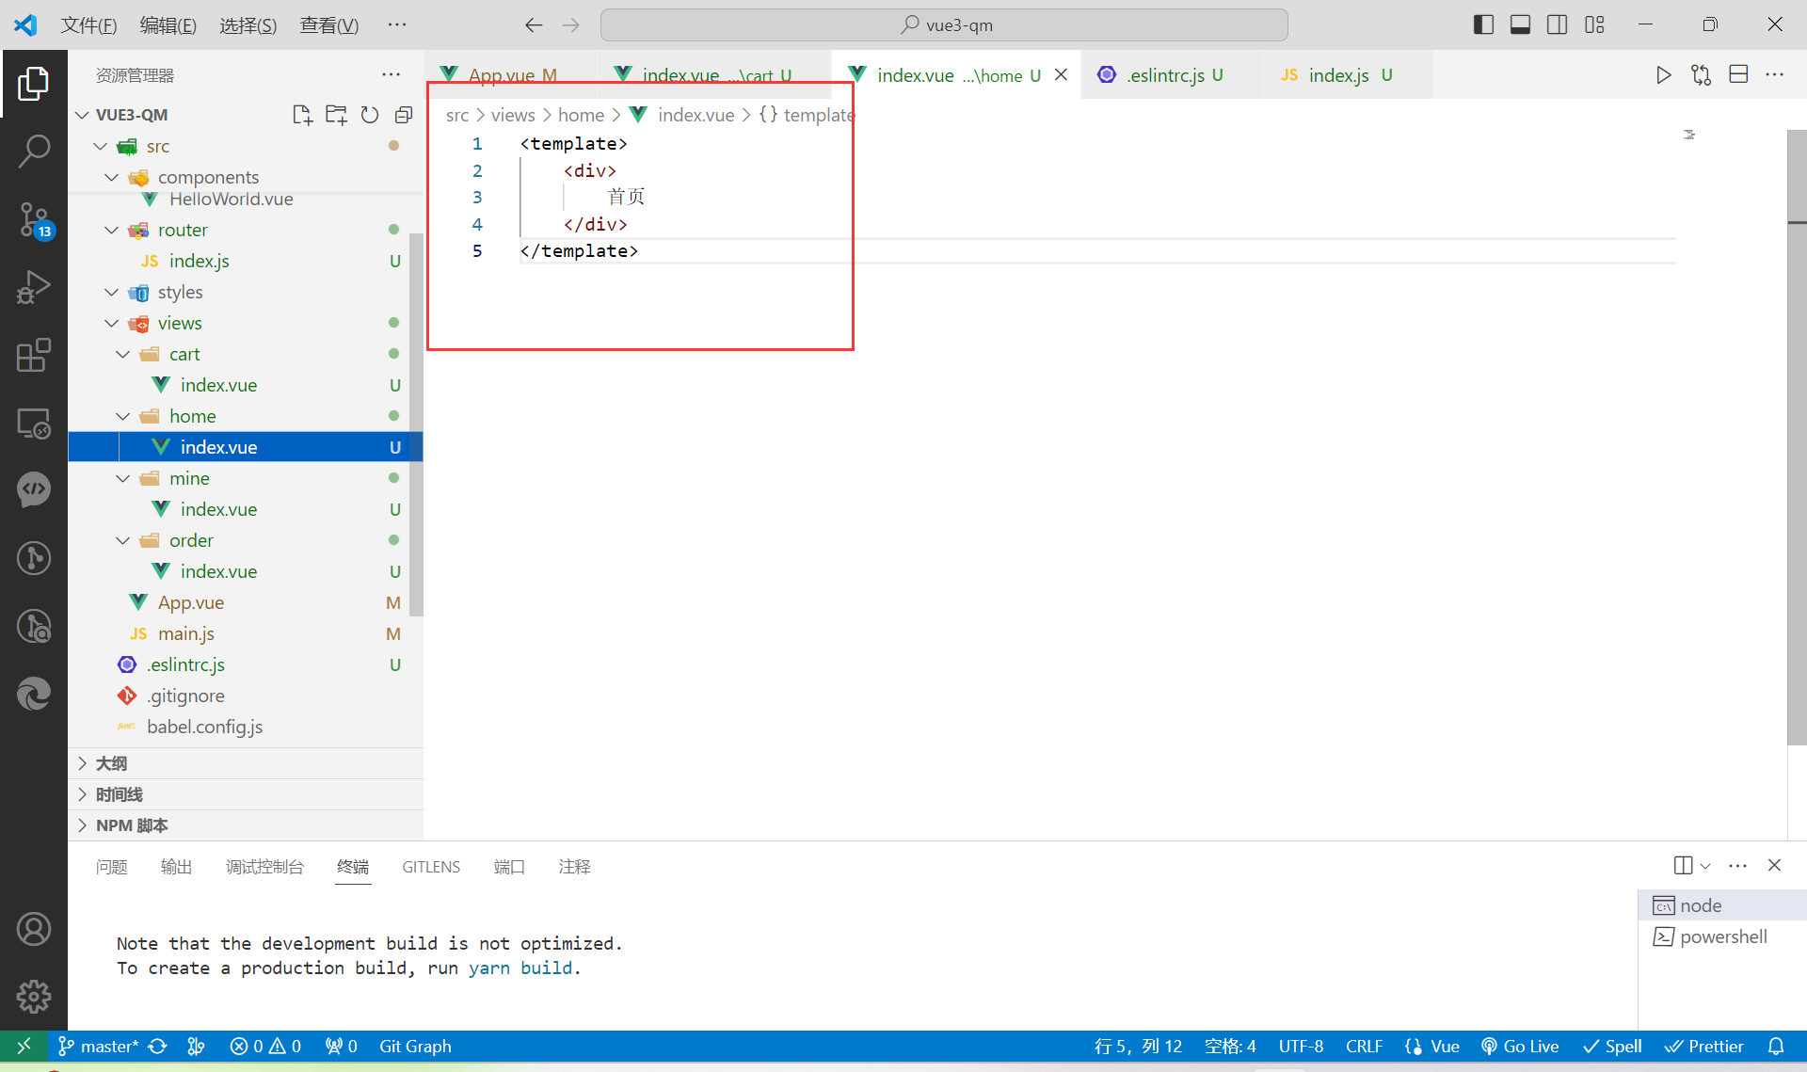Refresh the Explorer file tree
The width and height of the screenshot is (1807, 1072).
point(370,114)
